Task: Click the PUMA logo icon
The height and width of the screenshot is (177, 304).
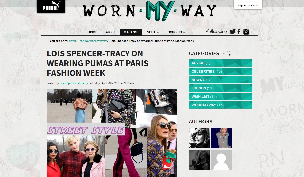Action: [51, 6]
